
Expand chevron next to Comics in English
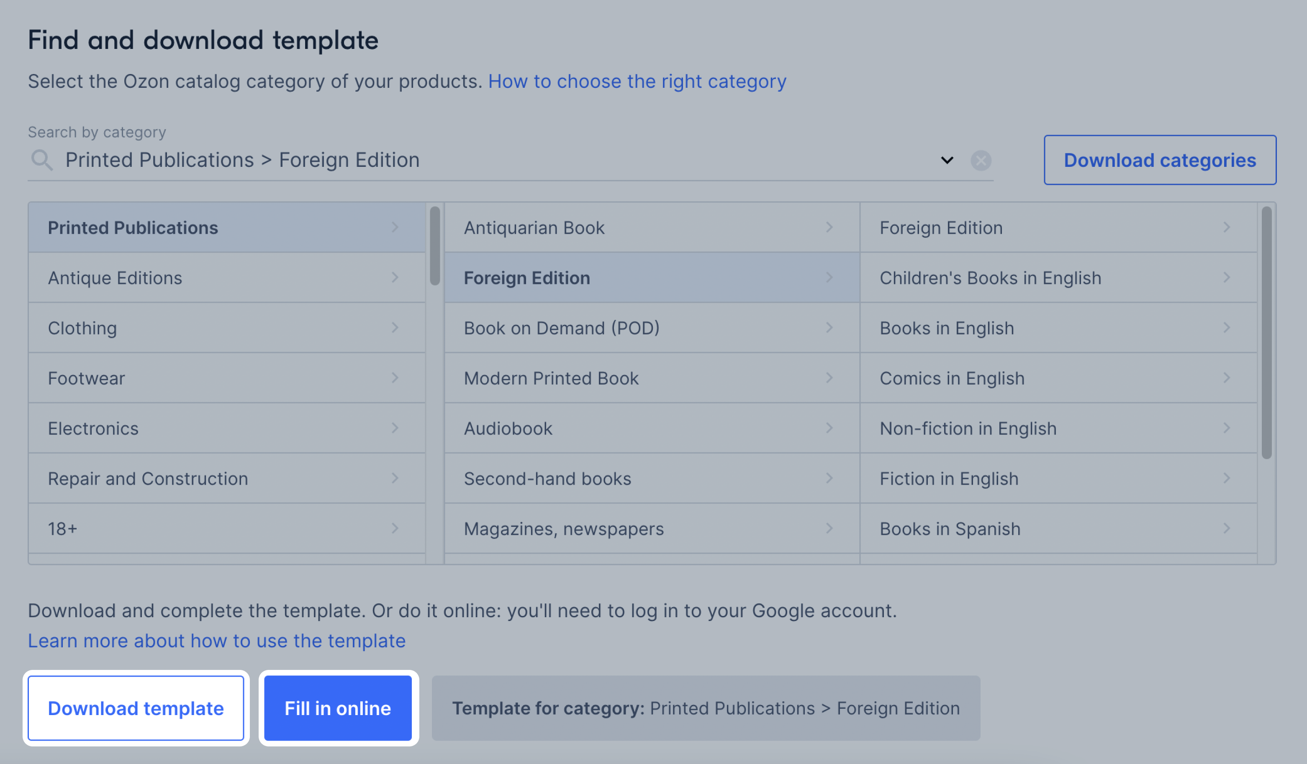pos(1227,378)
